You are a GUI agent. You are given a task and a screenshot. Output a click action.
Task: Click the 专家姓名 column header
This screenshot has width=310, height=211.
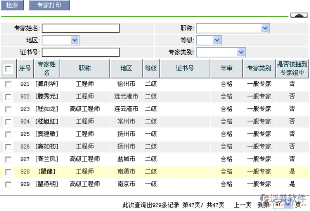[x=47, y=68]
